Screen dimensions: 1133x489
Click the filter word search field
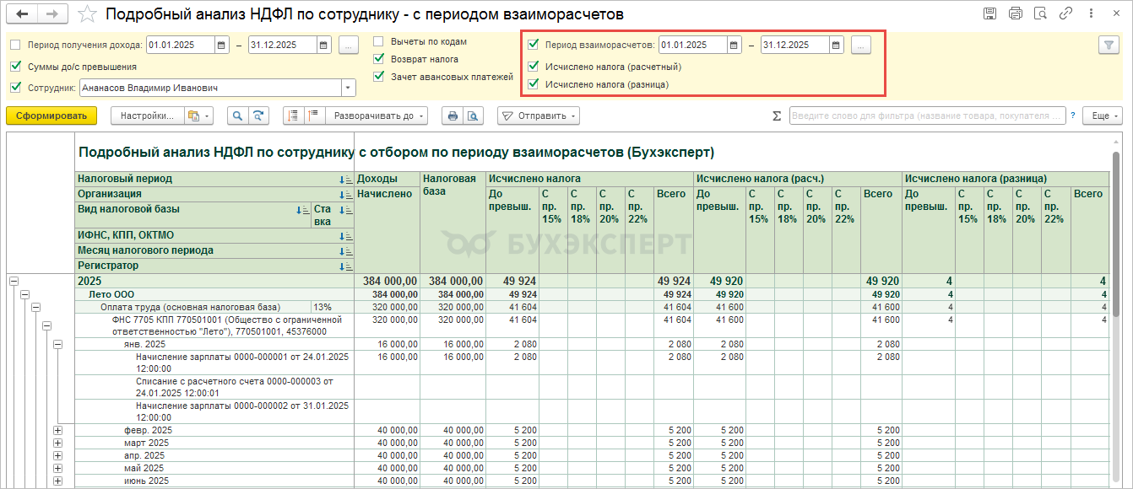(x=926, y=116)
